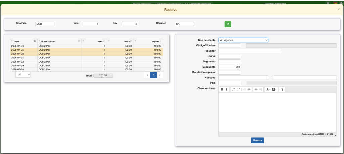Screen dimensions: 344x154
Task: Select the row dated 2026-07-28
Action: pos(87,62)
